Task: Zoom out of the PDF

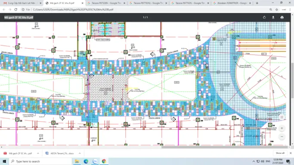Action: [x=282, y=137]
